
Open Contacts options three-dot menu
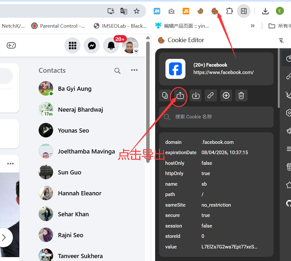[x=134, y=70]
